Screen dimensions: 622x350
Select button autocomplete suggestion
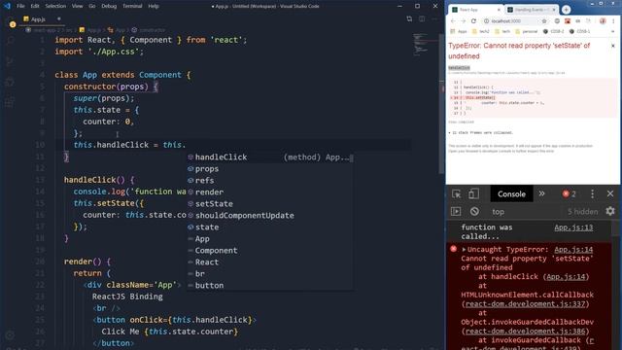point(270,285)
